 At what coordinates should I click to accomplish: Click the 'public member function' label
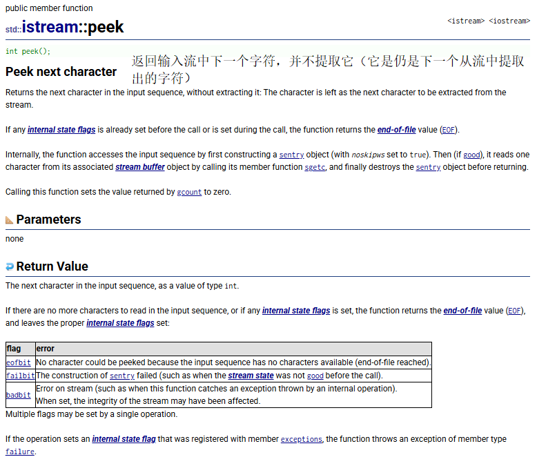click(x=49, y=8)
